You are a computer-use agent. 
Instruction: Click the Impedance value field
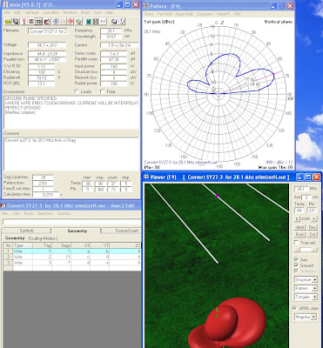[x=47, y=54]
